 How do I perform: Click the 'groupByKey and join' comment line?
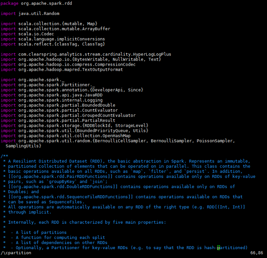pos(56,182)
